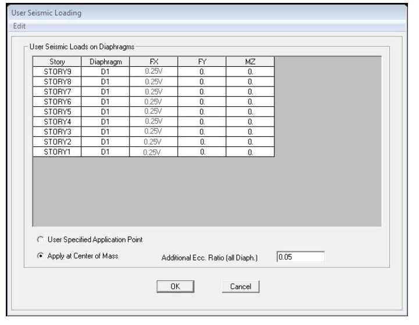The width and height of the screenshot is (419, 325).
Task: Click the FX cell for STORY9
Action: pyautogui.click(x=153, y=71)
